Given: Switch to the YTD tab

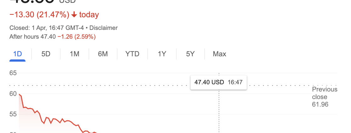Looking at the screenshot, I should [132, 54].
